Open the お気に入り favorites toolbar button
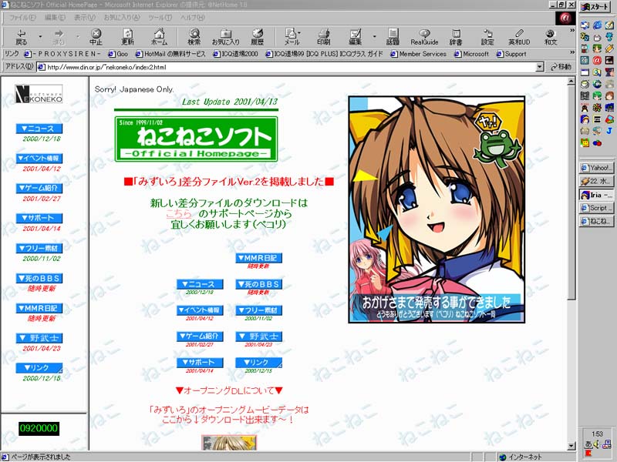Screen dimensions: 617x462 [225, 37]
